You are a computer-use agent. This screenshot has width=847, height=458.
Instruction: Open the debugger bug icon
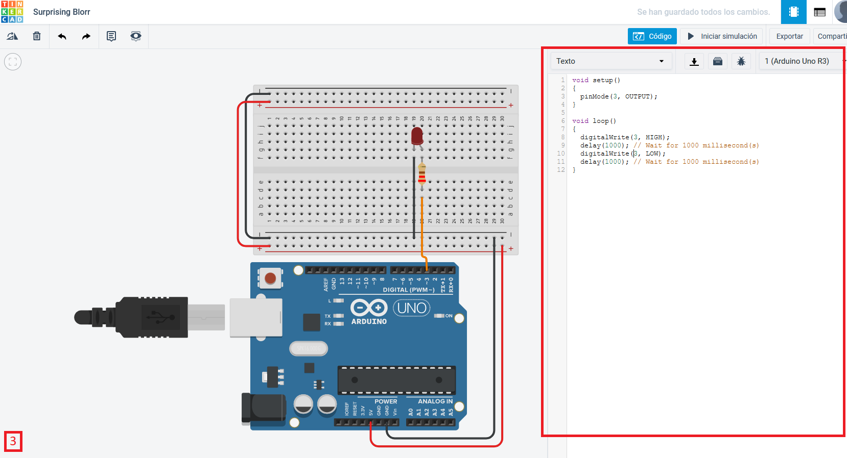pyautogui.click(x=741, y=61)
